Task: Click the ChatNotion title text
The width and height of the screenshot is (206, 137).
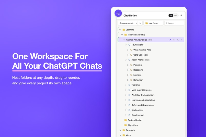Action: [x=130, y=16]
